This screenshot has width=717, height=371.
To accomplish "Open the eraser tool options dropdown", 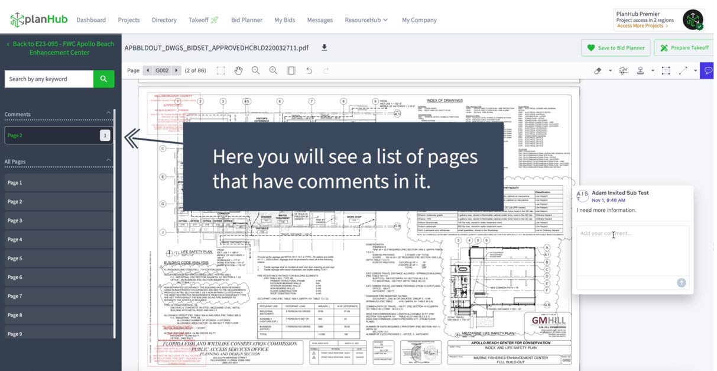I will (x=610, y=70).
